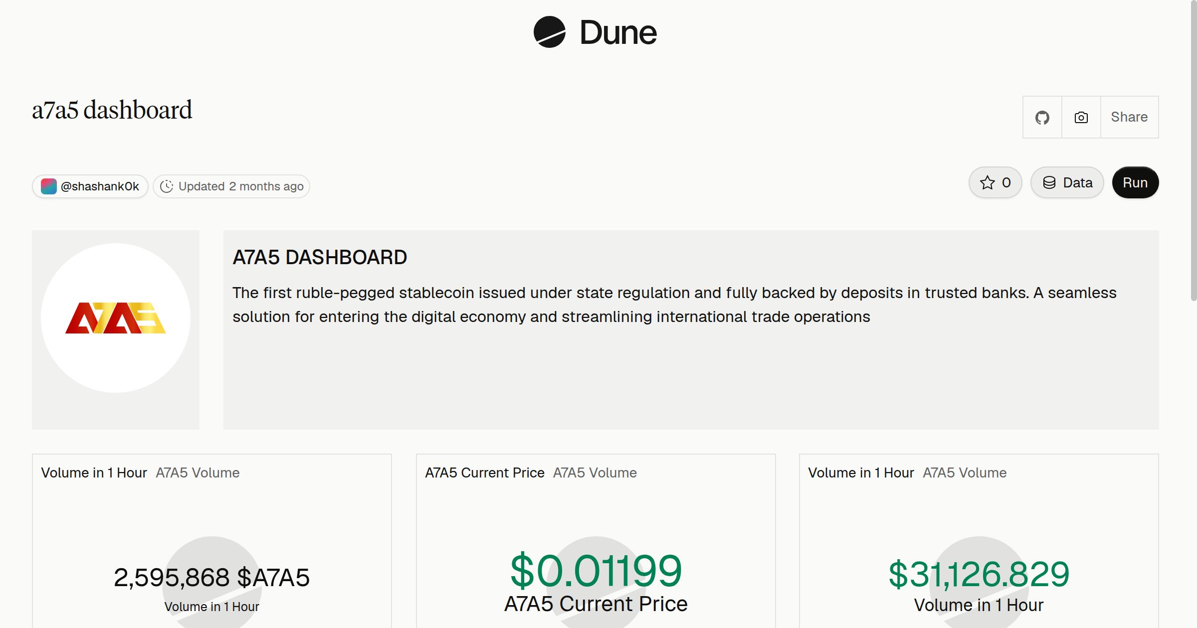Open A7A5 Volume query link in first card
The height and width of the screenshot is (628, 1197).
198,472
